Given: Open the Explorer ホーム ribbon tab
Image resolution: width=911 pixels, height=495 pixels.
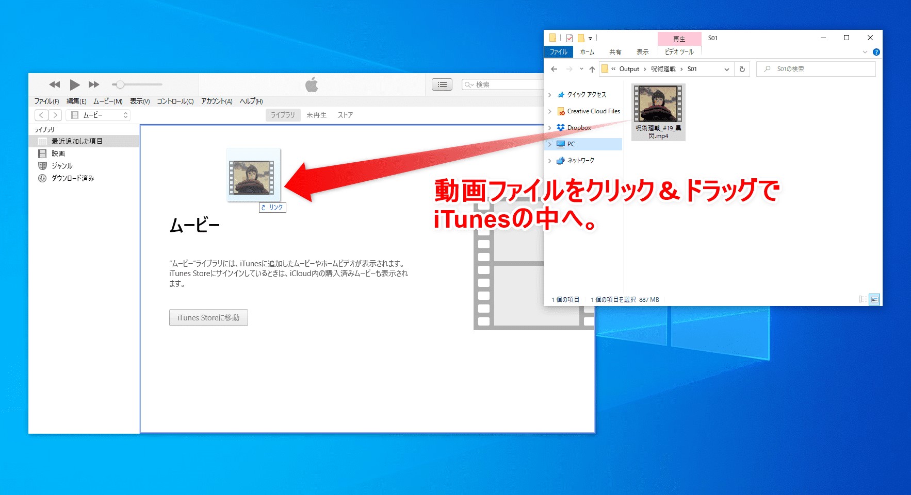Looking at the screenshot, I should pyautogui.click(x=587, y=52).
